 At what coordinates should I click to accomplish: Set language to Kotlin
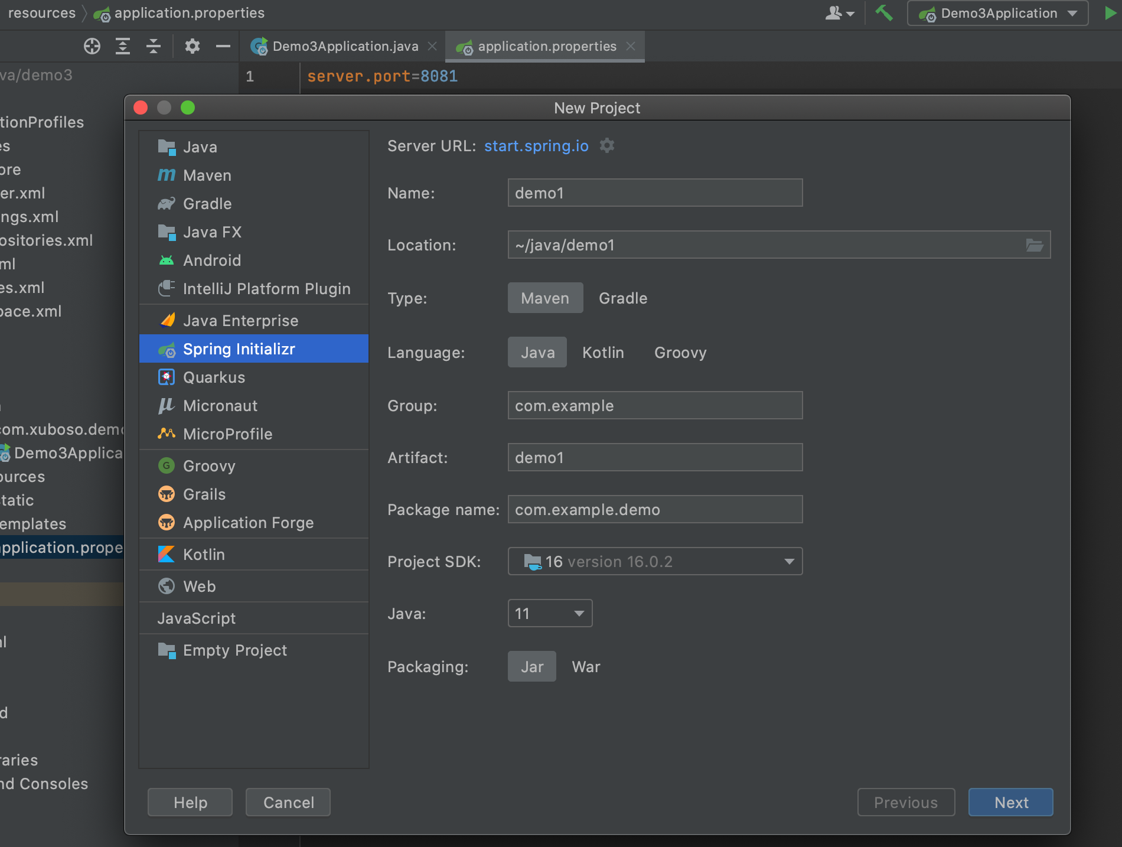[603, 353]
